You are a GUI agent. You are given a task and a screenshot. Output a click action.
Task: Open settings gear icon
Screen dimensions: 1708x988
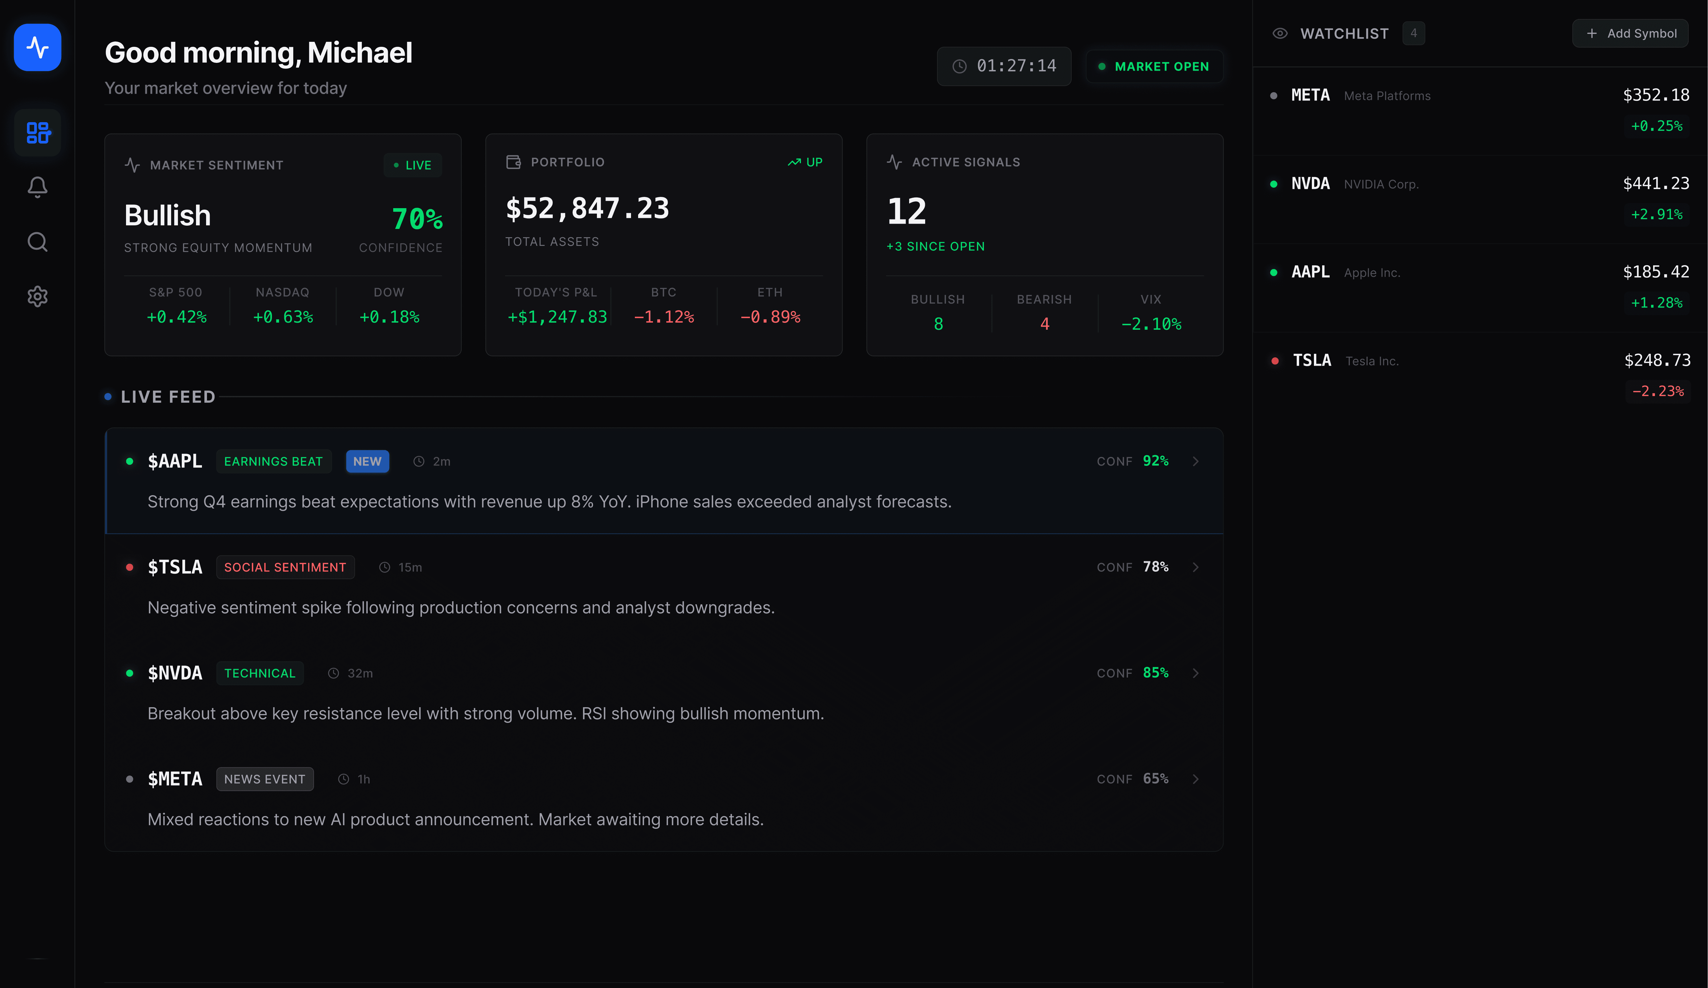(x=37, y=296)
